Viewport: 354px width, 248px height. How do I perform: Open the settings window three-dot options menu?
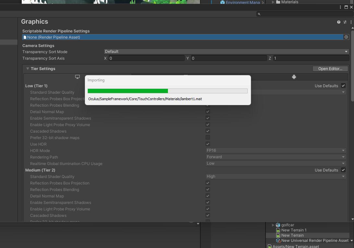[x=340, y=7]
